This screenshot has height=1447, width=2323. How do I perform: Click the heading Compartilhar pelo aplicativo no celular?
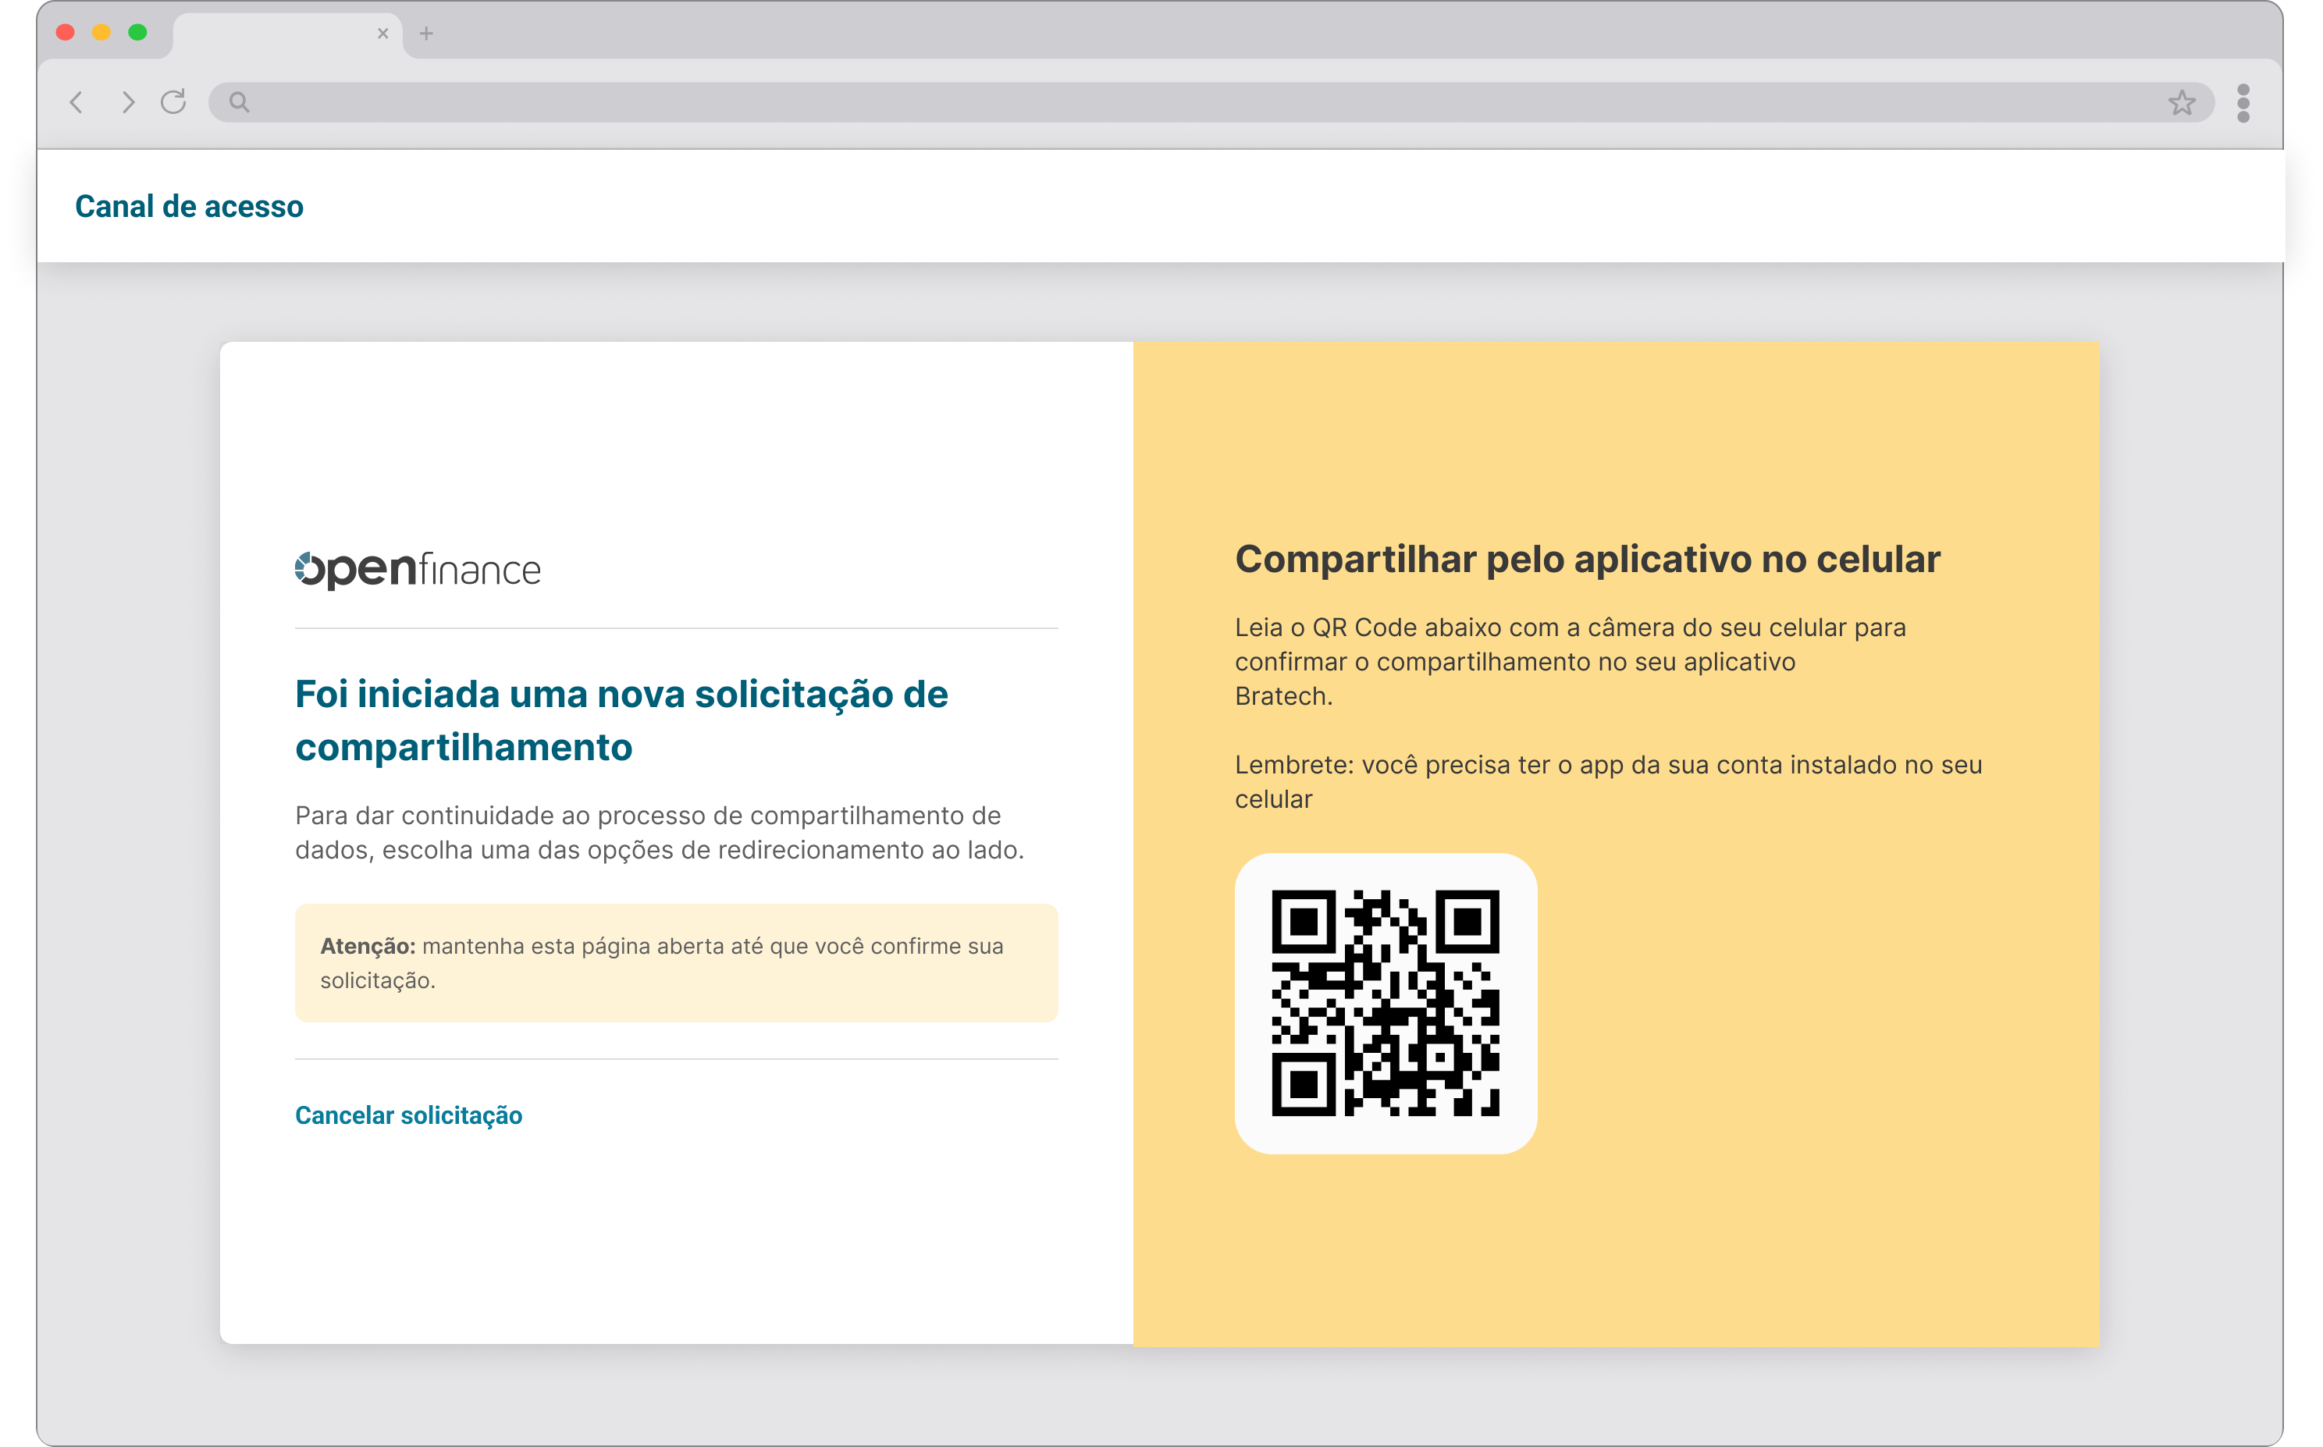point(1587,559)
